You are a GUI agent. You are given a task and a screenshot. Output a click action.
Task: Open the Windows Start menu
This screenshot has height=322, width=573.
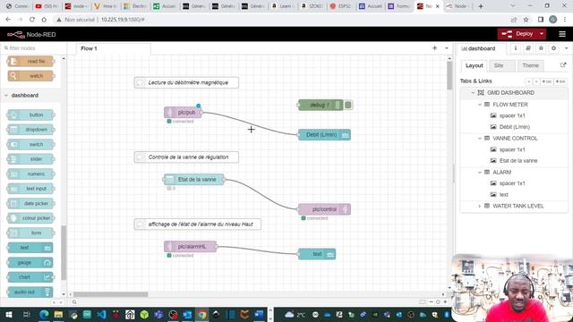point(8,314)
